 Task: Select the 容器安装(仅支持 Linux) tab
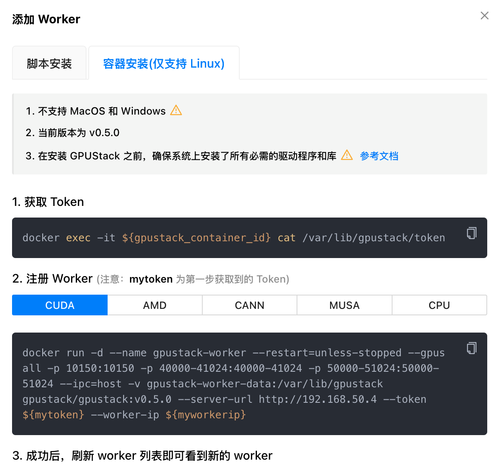coord(164,63)
